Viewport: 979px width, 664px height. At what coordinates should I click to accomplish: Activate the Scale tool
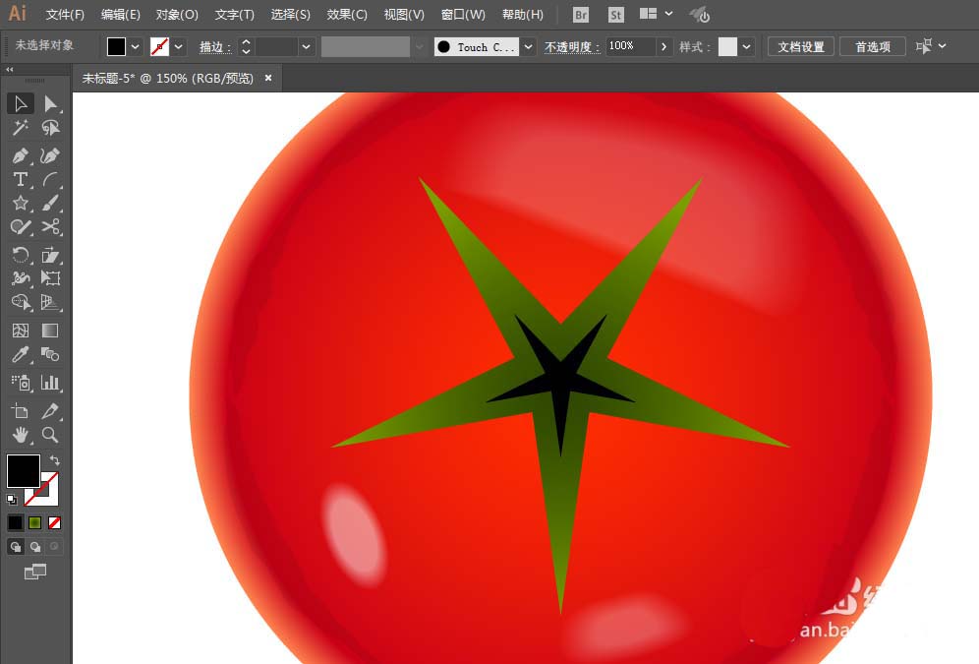[50, 255]
